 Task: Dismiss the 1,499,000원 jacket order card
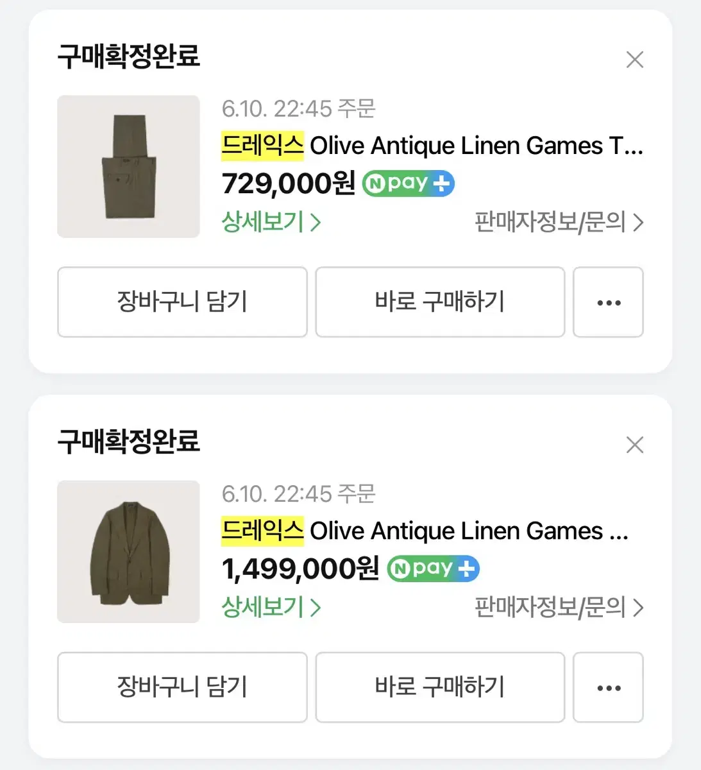click(634, 445)
